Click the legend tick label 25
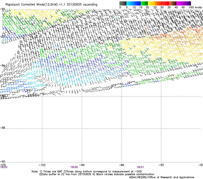 pos(155,7)
